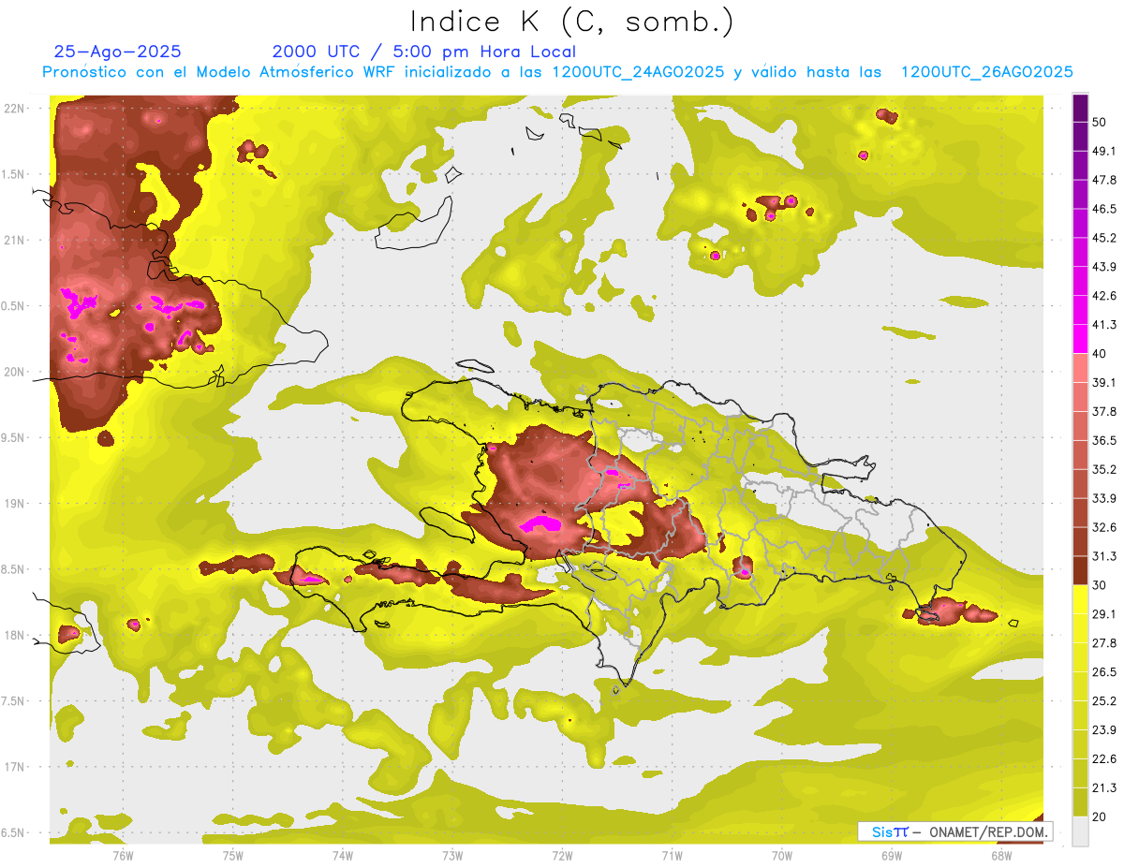This screenshot has width=1124, height=868.
Task: Click the colorbar value "30"
Action: click(1100, 585)
